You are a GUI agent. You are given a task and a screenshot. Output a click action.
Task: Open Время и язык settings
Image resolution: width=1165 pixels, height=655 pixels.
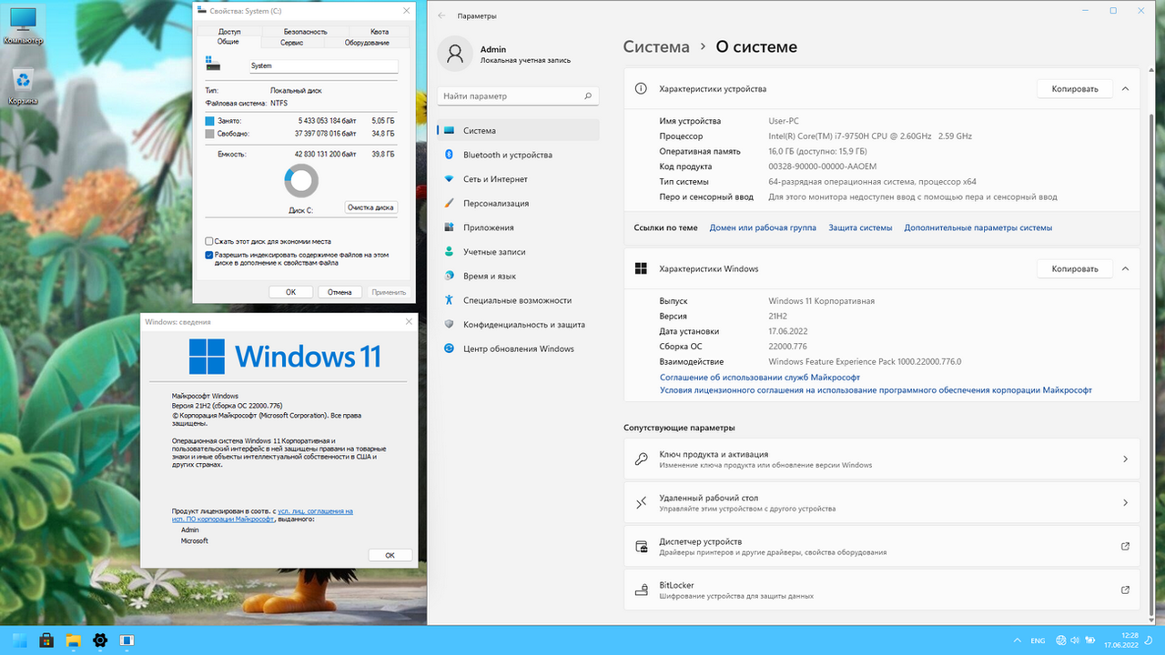(x=518, y=276)
